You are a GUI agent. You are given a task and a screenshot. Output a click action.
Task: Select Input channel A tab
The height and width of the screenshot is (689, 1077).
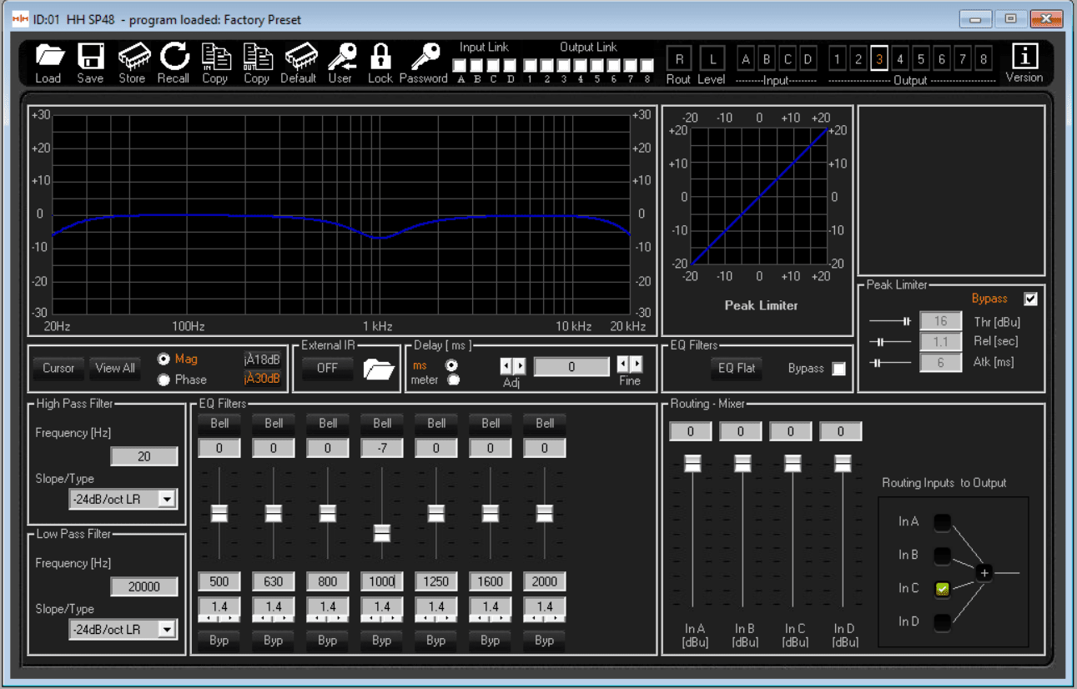[746, 59]
